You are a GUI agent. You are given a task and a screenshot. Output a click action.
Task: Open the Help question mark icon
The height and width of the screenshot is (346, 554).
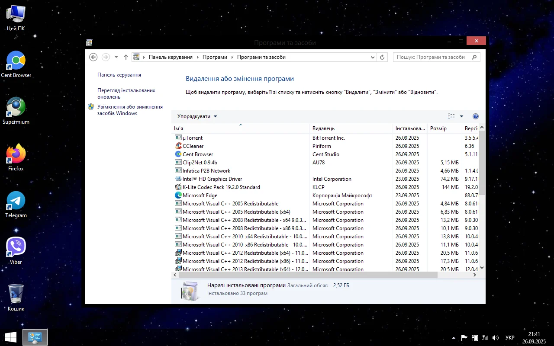pyautogui.click(x=476, y=116)
